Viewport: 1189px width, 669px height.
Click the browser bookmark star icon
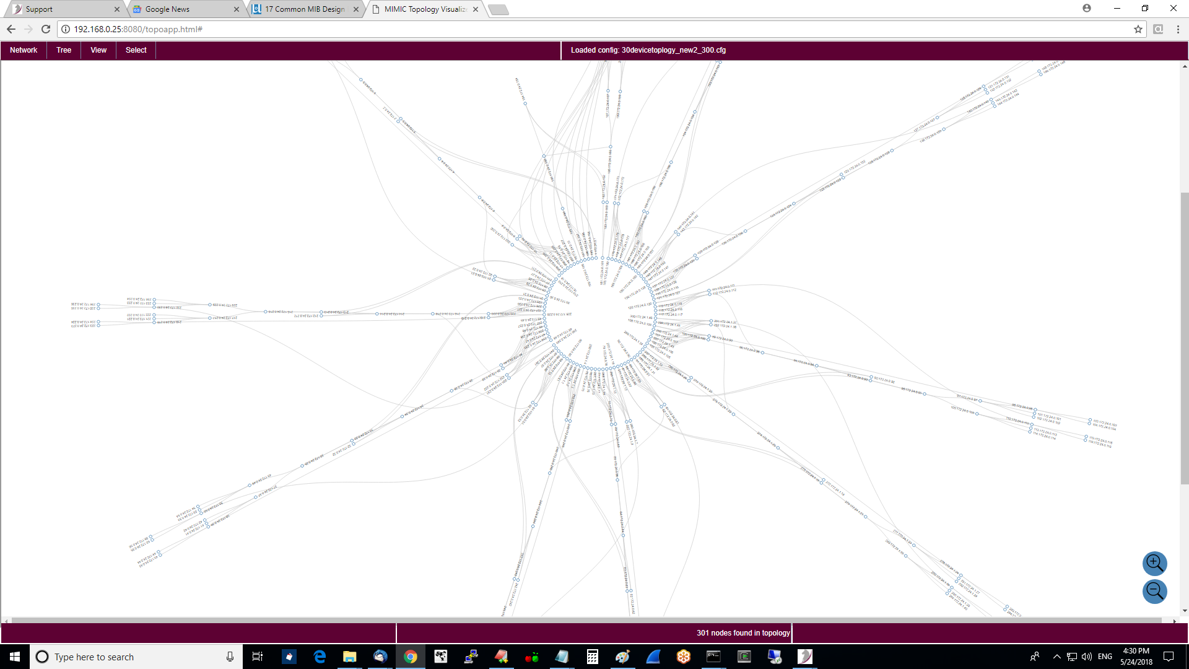point(1138,28)
